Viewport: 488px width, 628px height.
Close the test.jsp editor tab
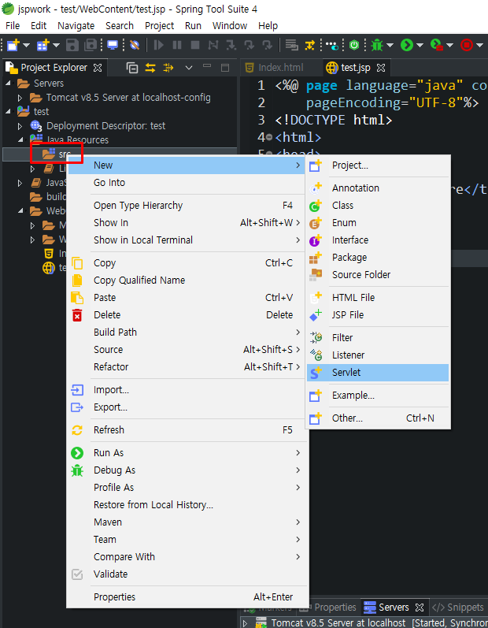tap(381, 68)
